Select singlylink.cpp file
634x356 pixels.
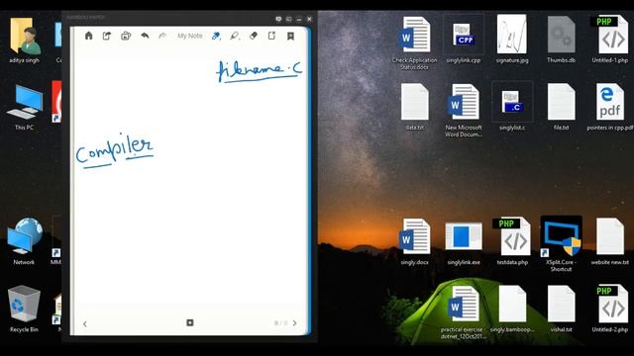click(x=464, y=40)
